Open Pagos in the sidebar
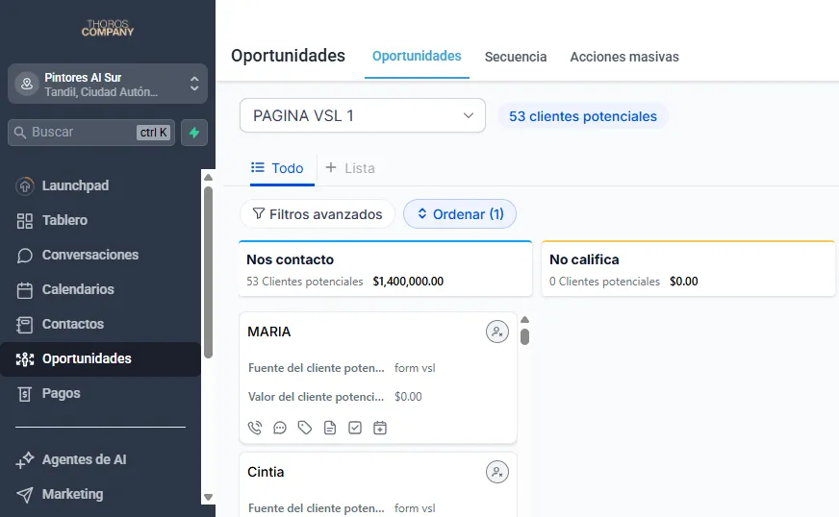This screenshot has width=839, height=517. [x=100, y=393]
